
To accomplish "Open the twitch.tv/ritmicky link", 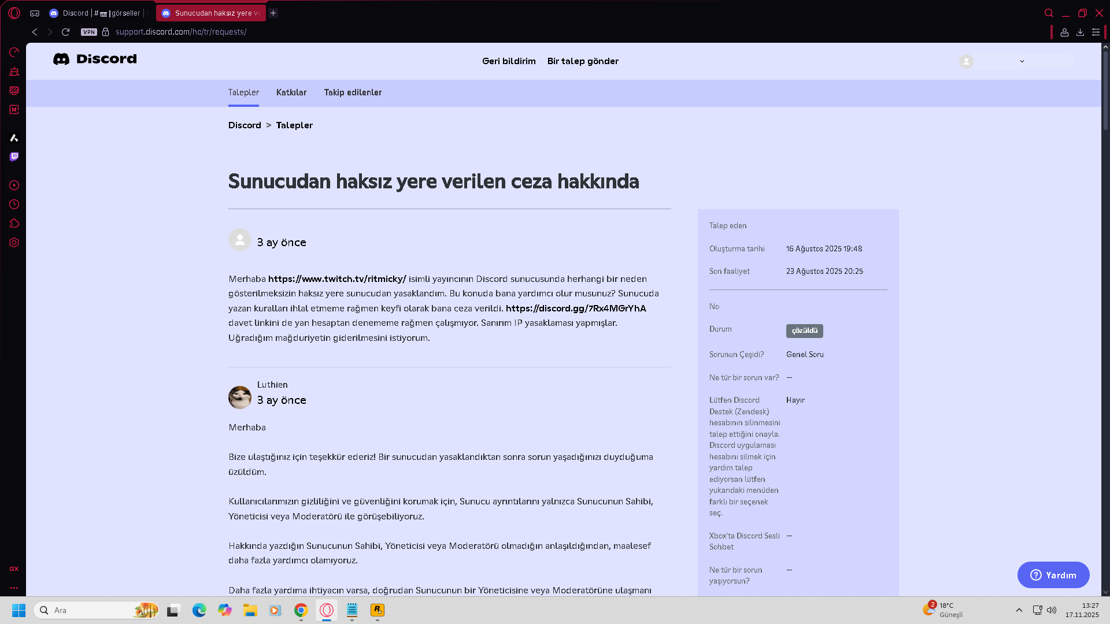I will click(x=337, y=279).
